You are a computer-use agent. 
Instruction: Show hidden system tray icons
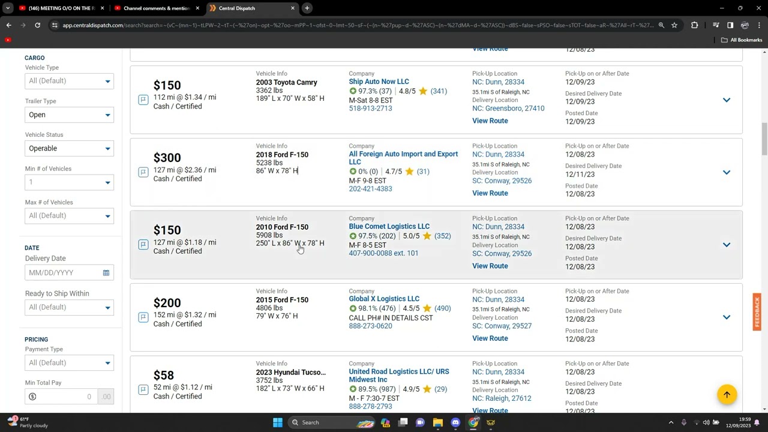[x=671, y=422]
